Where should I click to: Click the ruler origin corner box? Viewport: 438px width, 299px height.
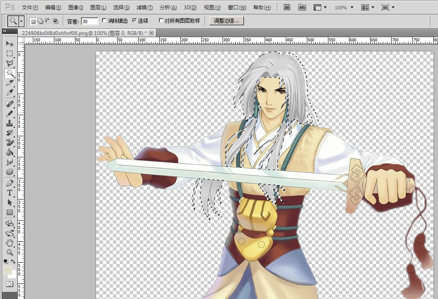coord(21,41)
